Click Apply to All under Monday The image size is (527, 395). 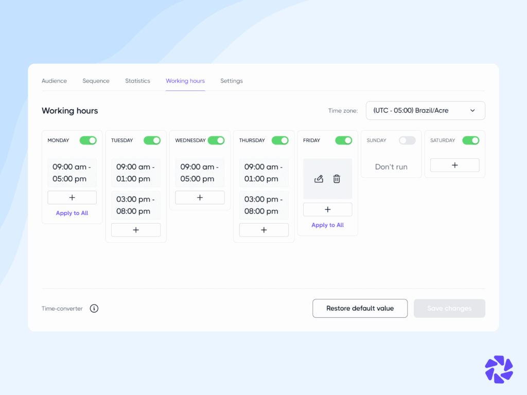pyautogui.click(x=72, y=212)
